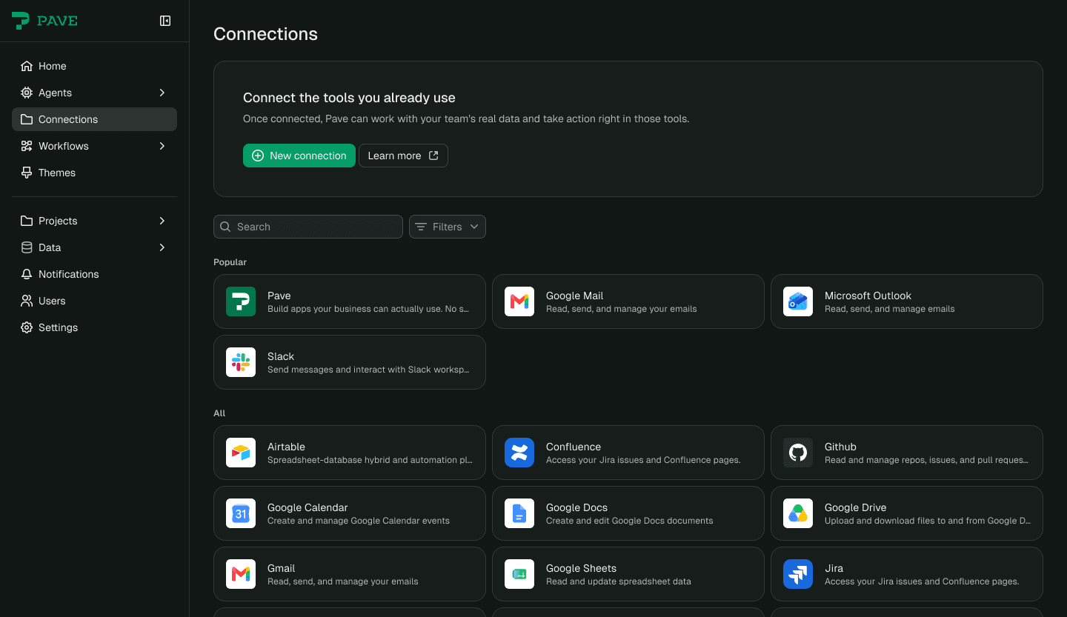Click the Pave logo in the sidebar
This screenshot has width=1067, height=617.
(44, 21)
